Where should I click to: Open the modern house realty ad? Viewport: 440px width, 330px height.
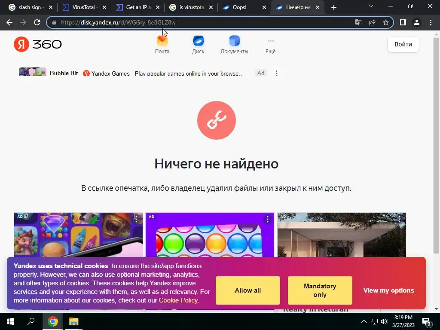(x=342, y=235)
